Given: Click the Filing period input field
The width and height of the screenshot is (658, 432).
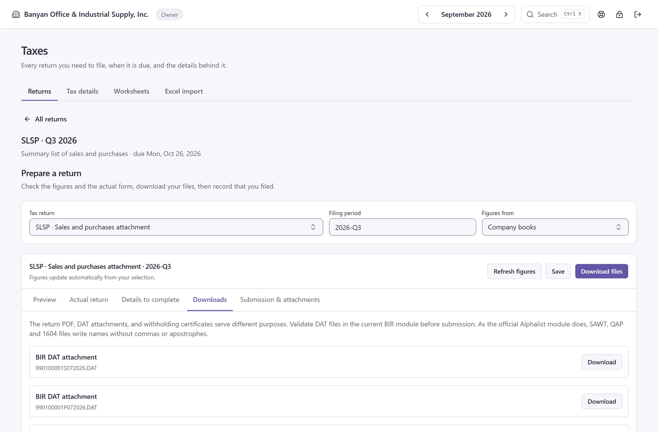Looking at the screenshot, I should click(402, 227).
